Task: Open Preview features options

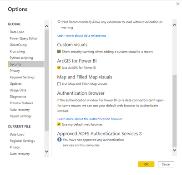Action: [21, 103]
